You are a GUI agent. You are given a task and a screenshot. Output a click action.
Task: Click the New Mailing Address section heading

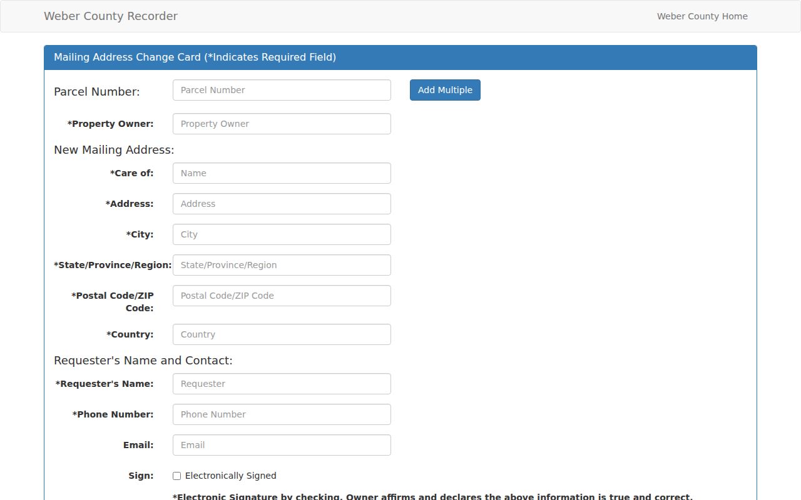coord(114,150)
